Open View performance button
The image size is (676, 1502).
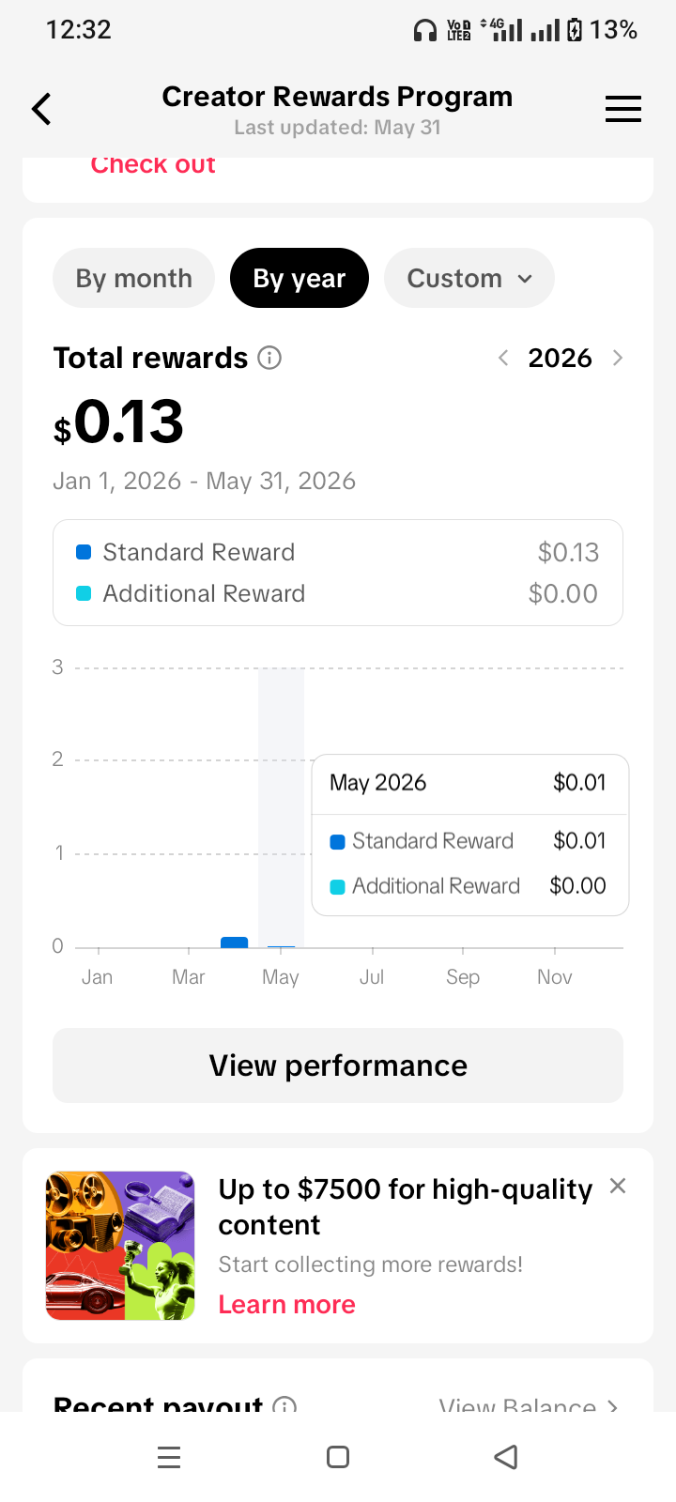[338, 1065]
